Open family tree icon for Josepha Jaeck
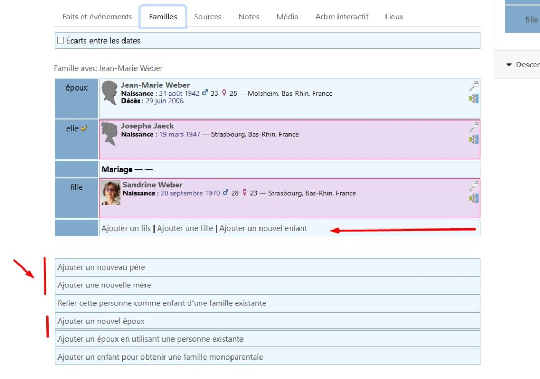 (474, 139)
